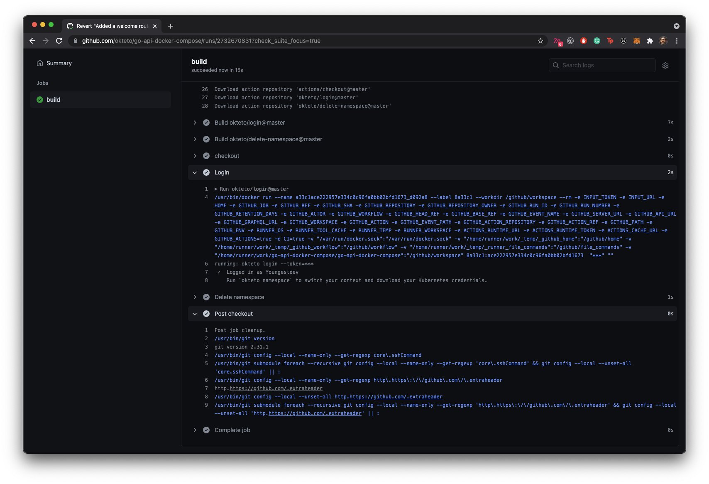Click the 'git version 2.31.1' log line
Viewport: 709px width, 484px height.
click(x=242, y=347)
